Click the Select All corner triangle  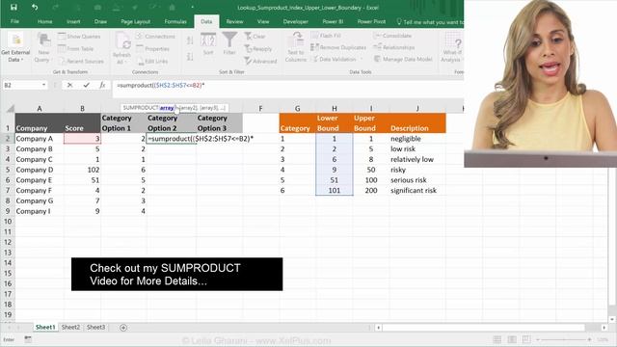click(11, 108)
